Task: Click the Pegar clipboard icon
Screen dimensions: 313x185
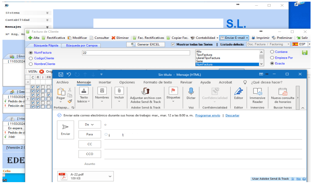Action: pyautogui.click(x=61, y=92)
